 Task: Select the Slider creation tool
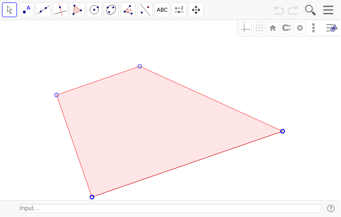click(179, 10)
